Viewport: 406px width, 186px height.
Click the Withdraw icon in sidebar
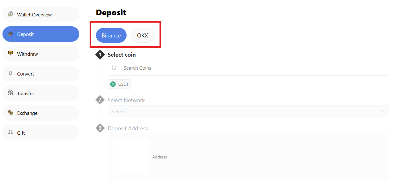click(x=11, y=54)
